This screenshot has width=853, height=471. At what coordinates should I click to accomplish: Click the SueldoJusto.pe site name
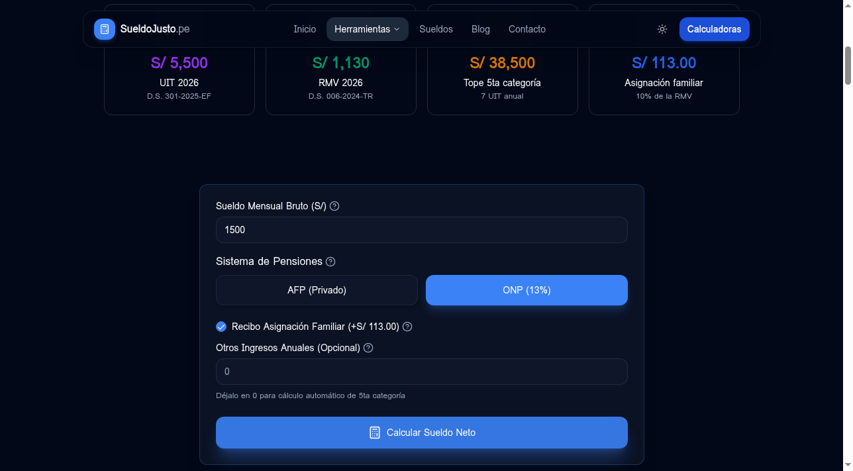pyautogui.click(x=155, y=29)
